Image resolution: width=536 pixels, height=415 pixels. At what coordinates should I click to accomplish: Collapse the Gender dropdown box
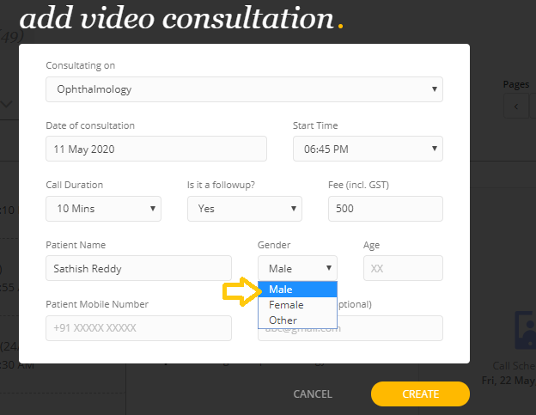click(297, 268)
